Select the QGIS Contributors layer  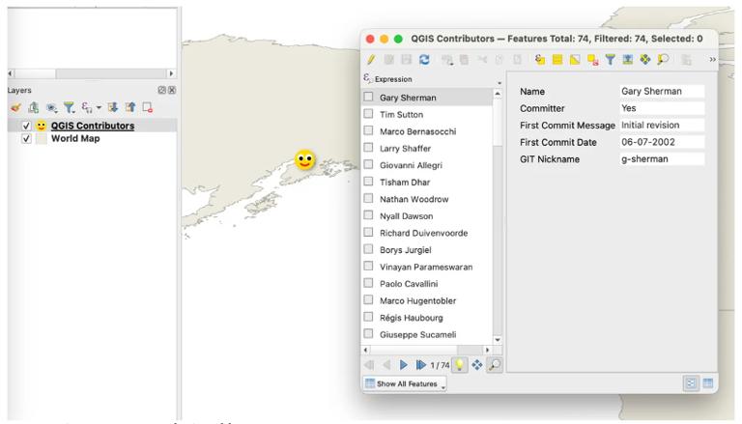[x=93, y=126]
